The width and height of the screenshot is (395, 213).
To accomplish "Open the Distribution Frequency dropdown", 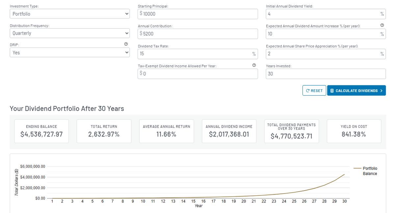I will pyautogui.click(x=69, y=33).
